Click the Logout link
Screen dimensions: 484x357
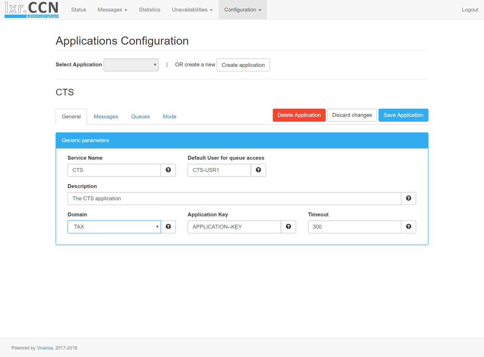(x=470, y=10)
